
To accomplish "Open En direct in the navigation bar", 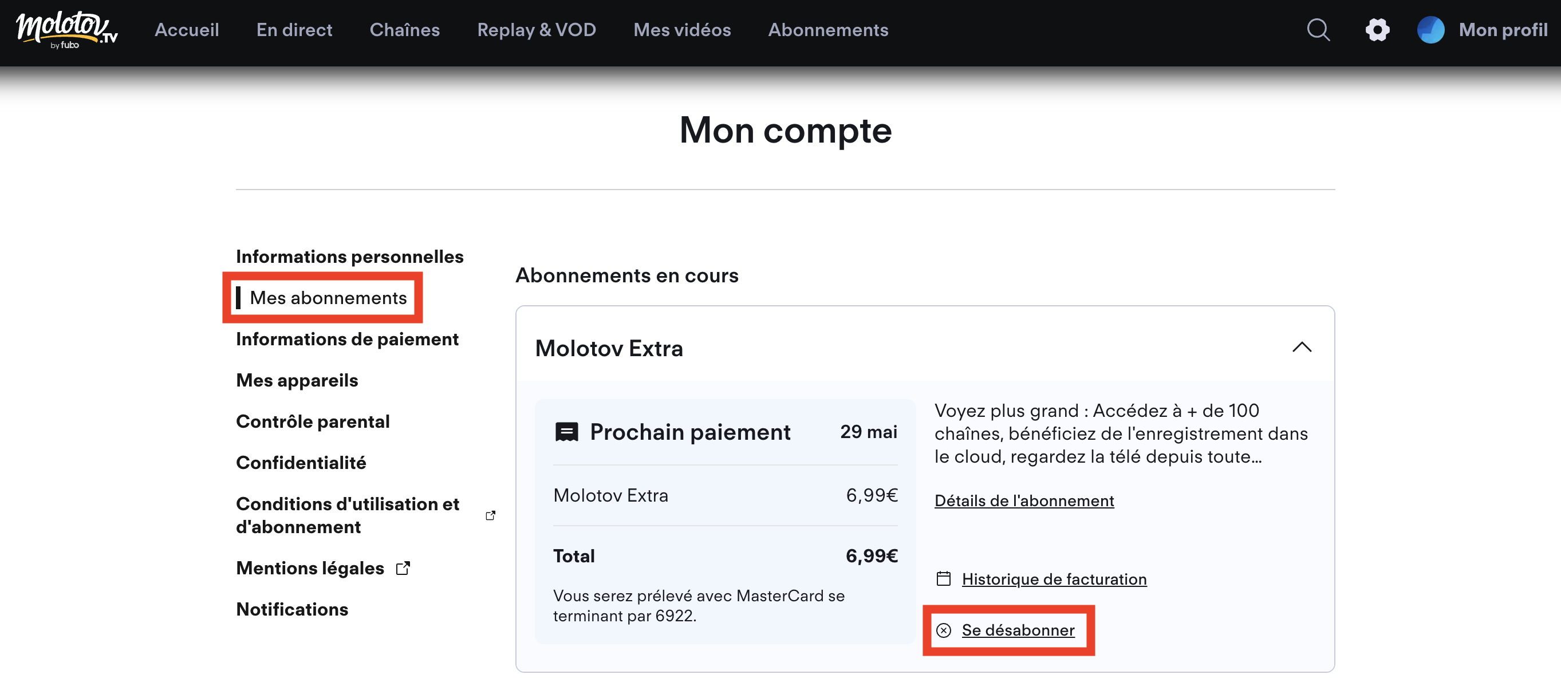I will pyautogui.click(x=294, y=30).
